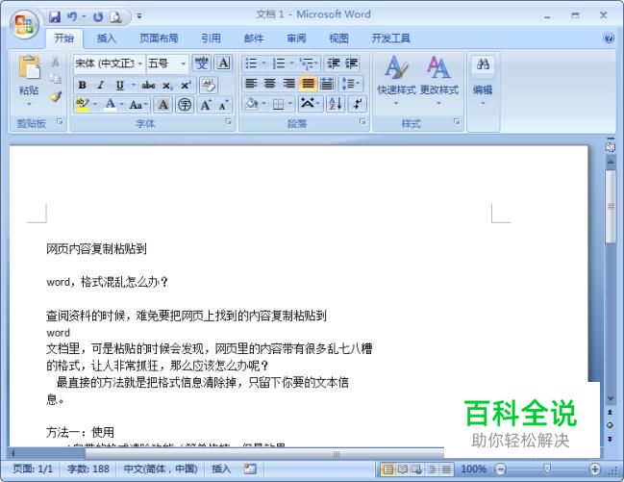The width and height of the screenshot is (624, 482).
Task: Click zoom in plus button
Action: (x=594, y=469)
